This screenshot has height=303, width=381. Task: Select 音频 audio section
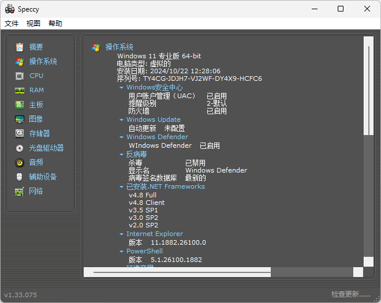click(x=36, y=162)
